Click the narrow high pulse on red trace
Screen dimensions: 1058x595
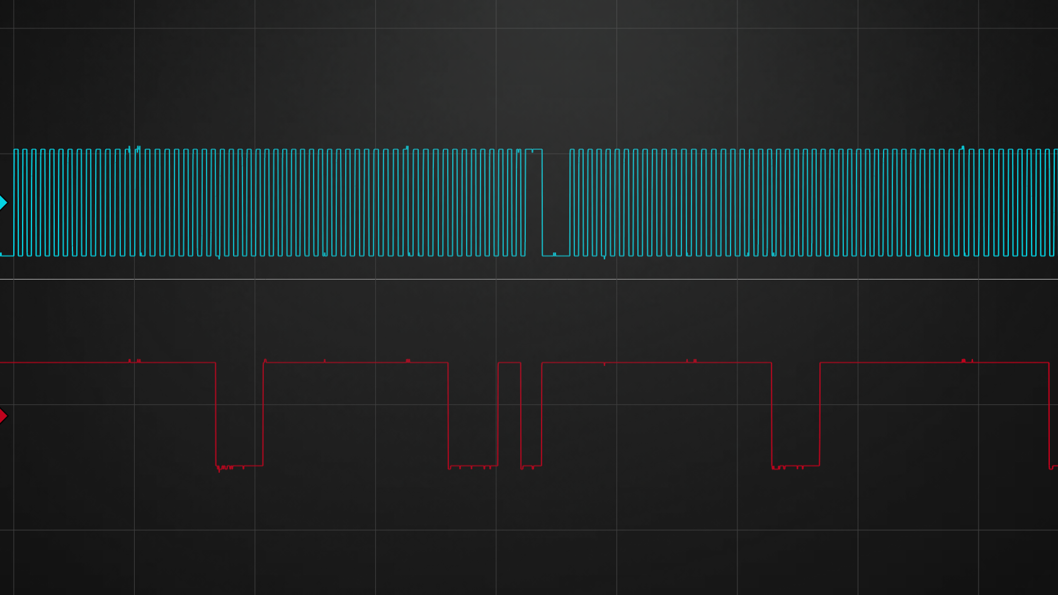tap(509, 363)
